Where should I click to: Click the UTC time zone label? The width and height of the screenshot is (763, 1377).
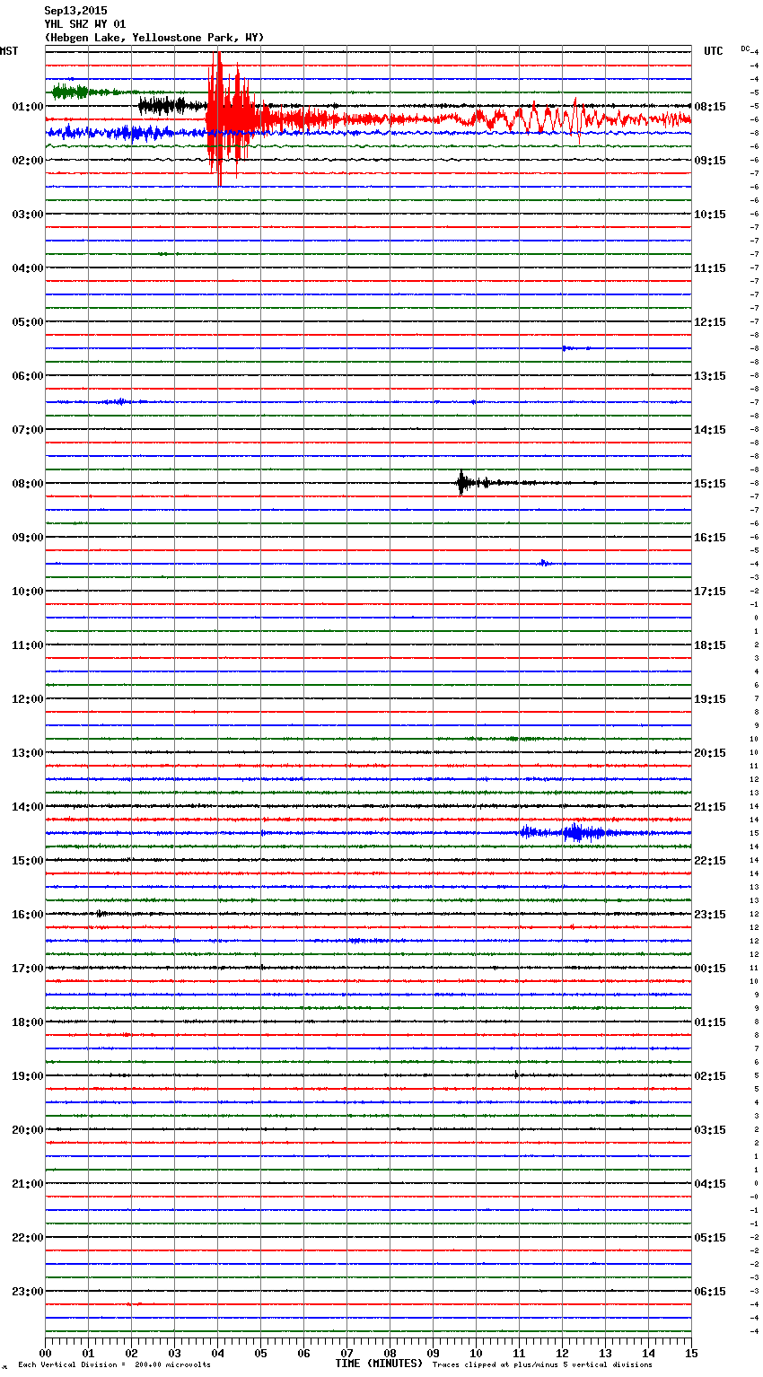(713, 51)
